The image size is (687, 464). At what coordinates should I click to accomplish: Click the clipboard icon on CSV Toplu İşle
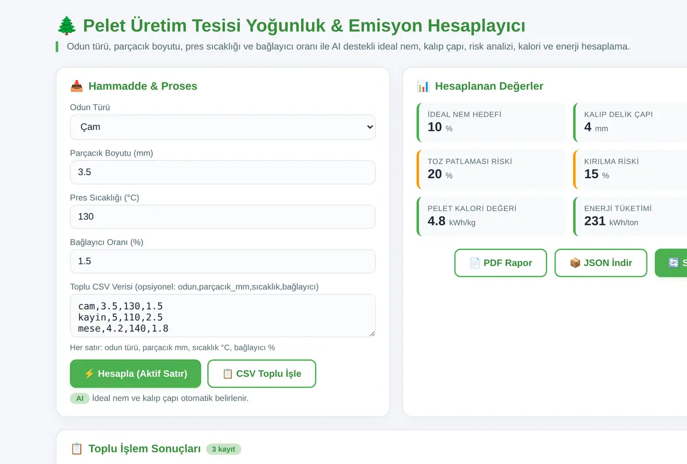[227, 374]
